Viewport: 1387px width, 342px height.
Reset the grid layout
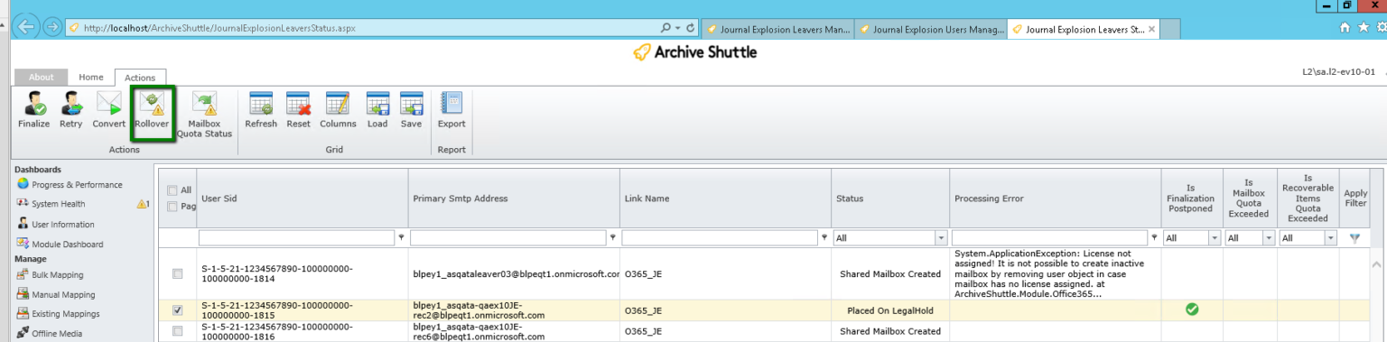(299, 110)
